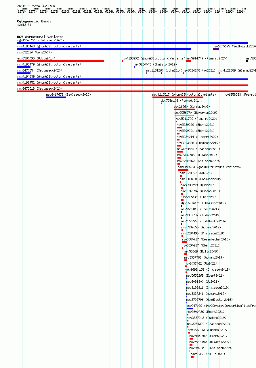This screenshot has width=256, height=368.
Task: Select dgv1698n152 (Chaisson2019) label
Action: [x=208, y=269]
